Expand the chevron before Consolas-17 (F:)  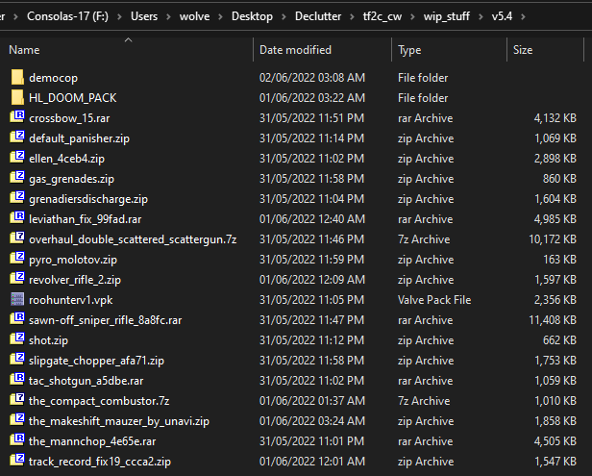pyautogui.click(x=15, y=16)
